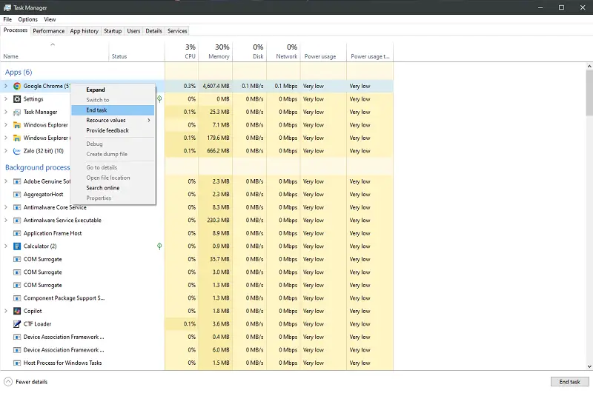Image resolution: width=593 pixels, height=393 pixels.
Task: Select Search online in context menu
Action: [113, 188]
